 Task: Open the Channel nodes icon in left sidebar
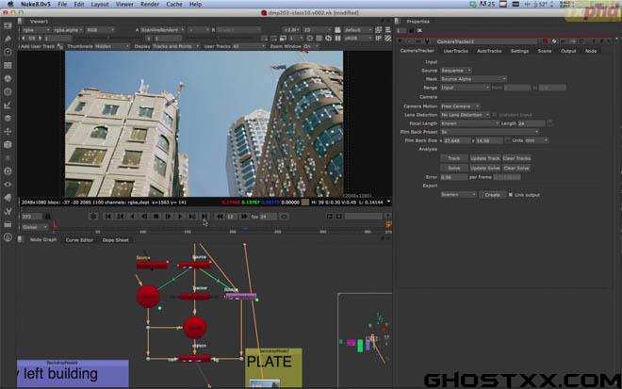(8, 65)
